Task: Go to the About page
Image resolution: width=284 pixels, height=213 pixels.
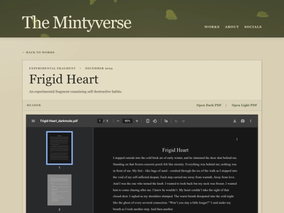Action: pyautogui.click(x=232, y=27)
